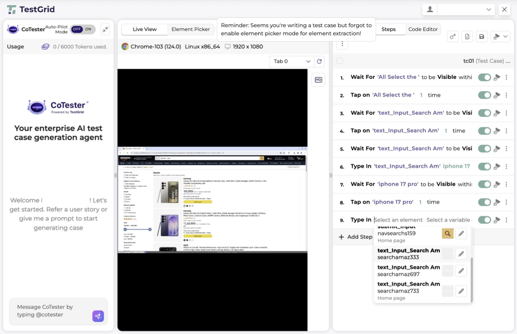517x334 pixels.
Task: Click the tokens coin icon in Usage
Action: (45, 47)
